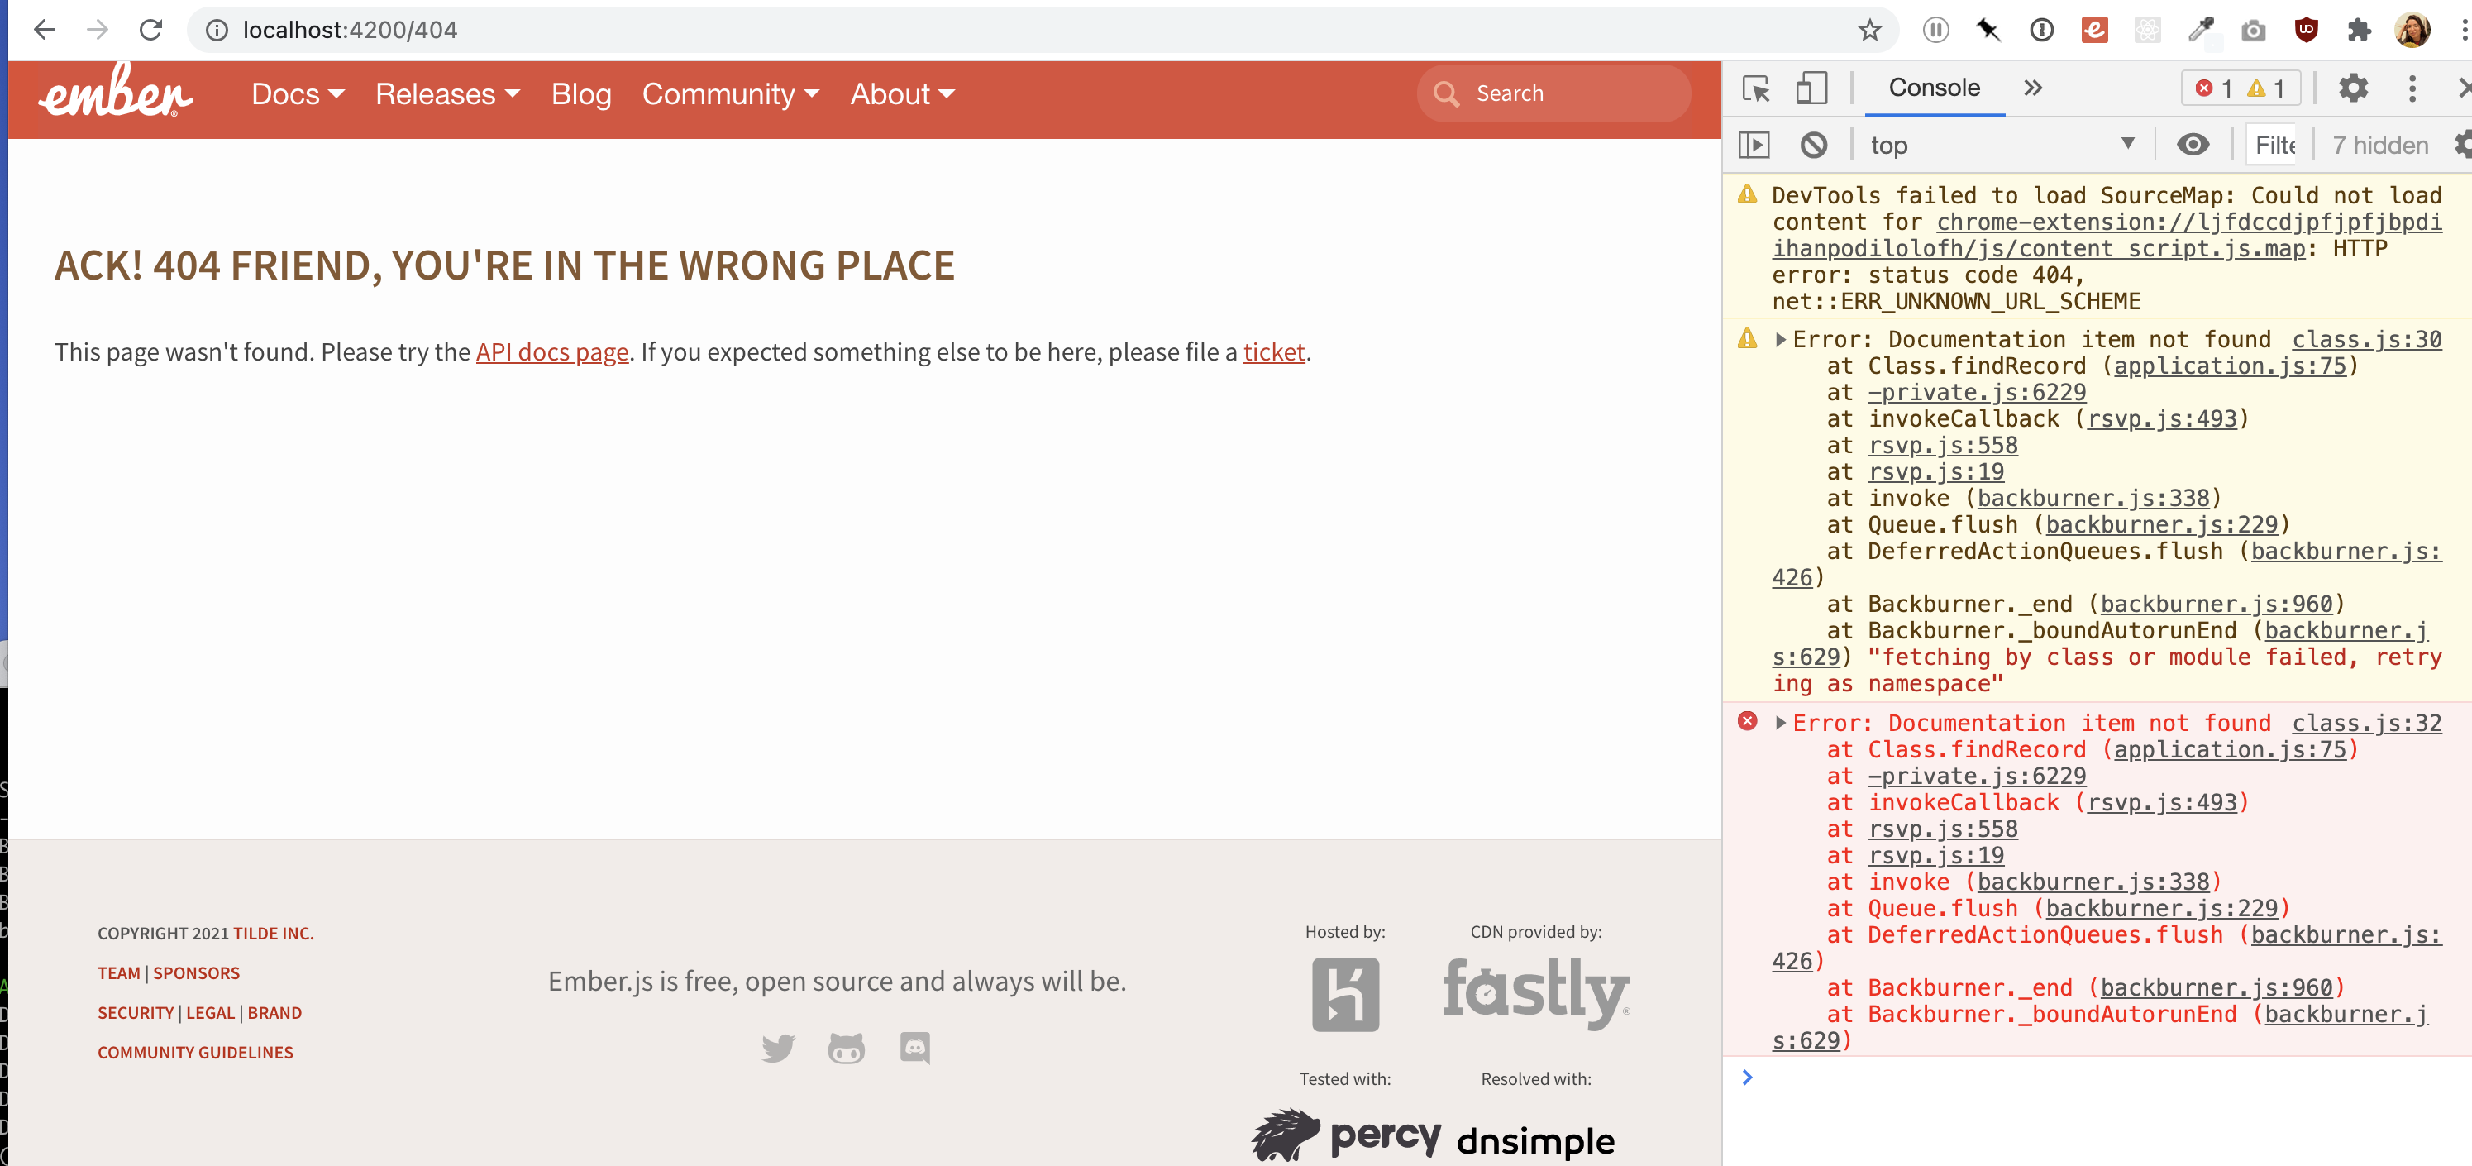Expand the red Documentation item error
The image size is (2472, 1166).
pos(1780,723)
